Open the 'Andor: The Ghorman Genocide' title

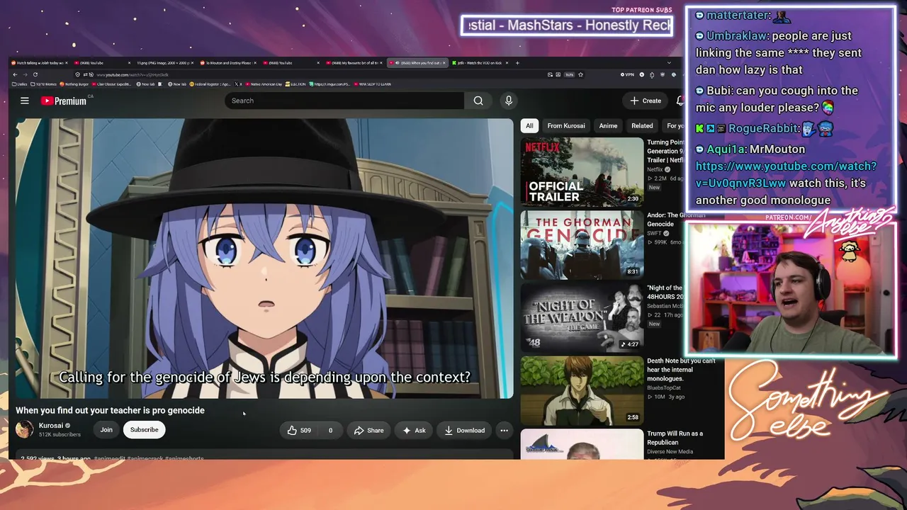[x=676, y=220]
